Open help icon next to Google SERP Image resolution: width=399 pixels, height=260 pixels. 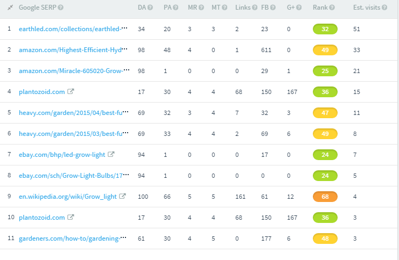click(x=60, y=8)
